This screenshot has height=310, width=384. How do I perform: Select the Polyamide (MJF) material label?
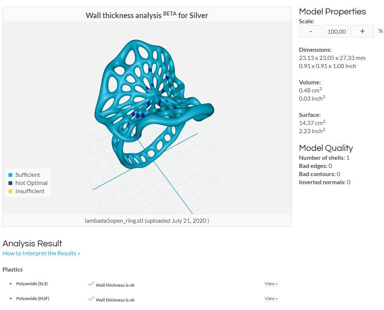[x=33, y=299]
